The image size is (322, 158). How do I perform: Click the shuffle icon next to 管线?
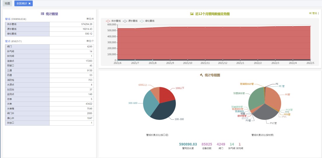click(x=310, y=13)
